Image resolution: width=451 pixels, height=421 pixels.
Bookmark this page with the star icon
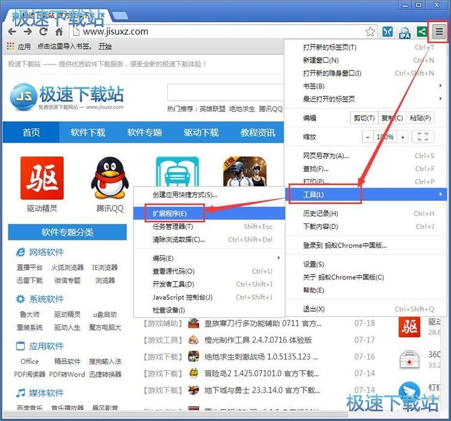(x=370, y=32)
